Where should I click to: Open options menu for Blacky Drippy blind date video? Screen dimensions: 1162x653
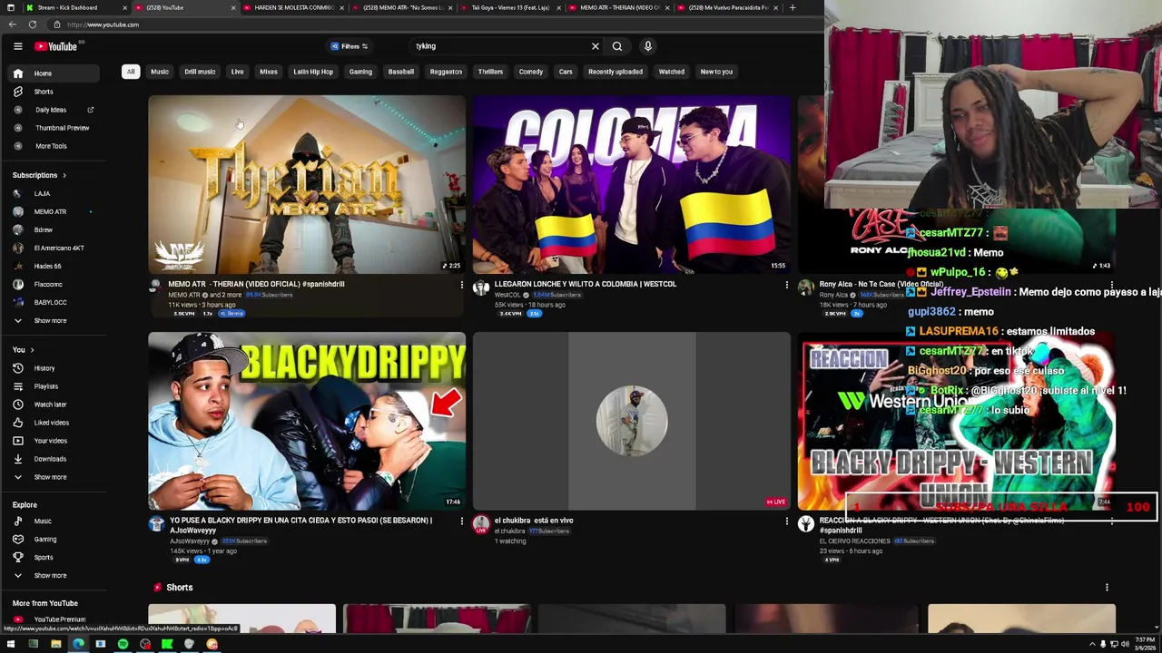pyautogui.click(x=461, y=521)
